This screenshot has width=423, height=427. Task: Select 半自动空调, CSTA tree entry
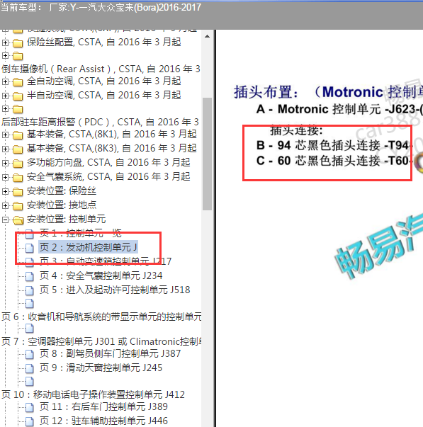[104, 96]
